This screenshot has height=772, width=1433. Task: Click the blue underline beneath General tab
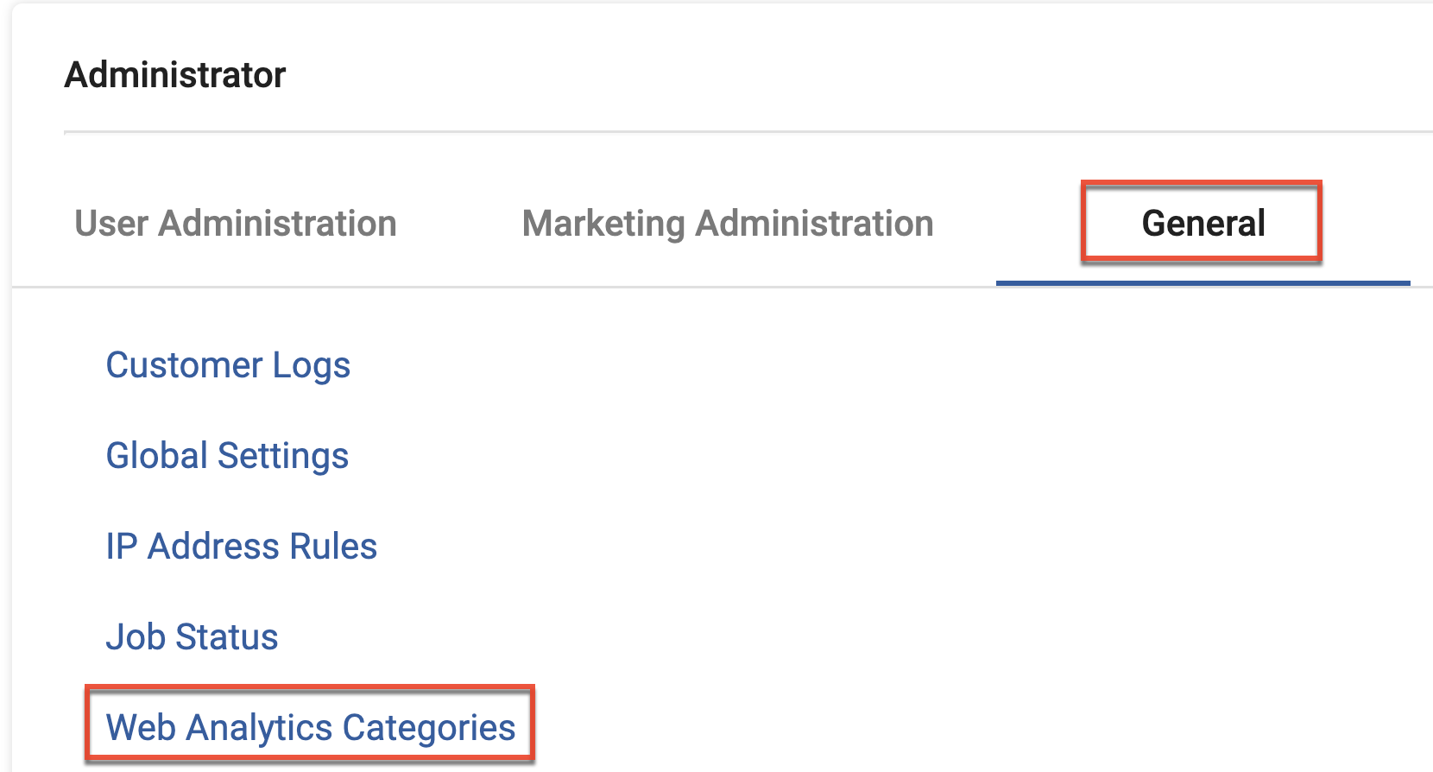coord(1203,282)
